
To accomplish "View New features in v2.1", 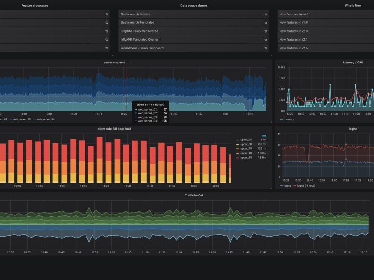I will [x=294, y=40].
